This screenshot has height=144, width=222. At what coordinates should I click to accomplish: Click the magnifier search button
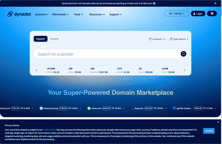pos(183,54)
